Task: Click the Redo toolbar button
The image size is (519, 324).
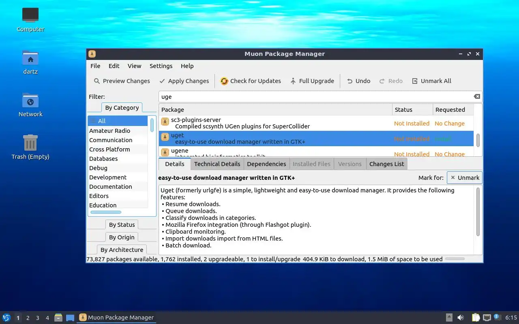Action: (x=391, y=81)
